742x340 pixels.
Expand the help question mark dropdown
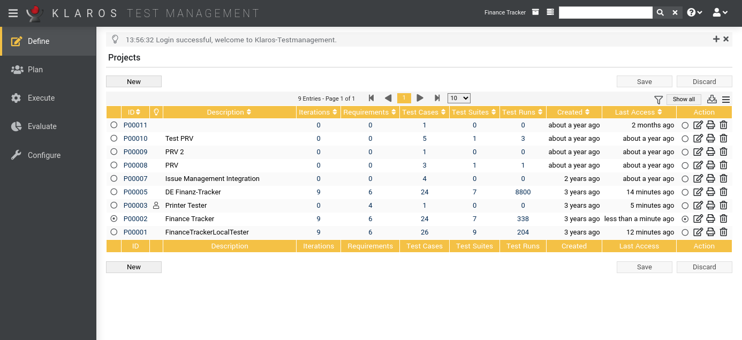click(694, 13)
